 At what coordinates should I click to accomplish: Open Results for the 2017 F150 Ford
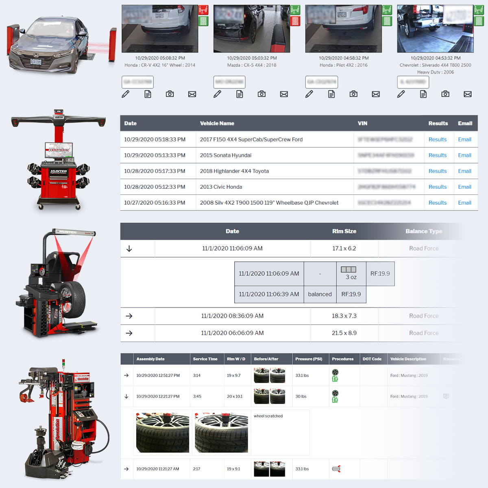coord(438,139)
